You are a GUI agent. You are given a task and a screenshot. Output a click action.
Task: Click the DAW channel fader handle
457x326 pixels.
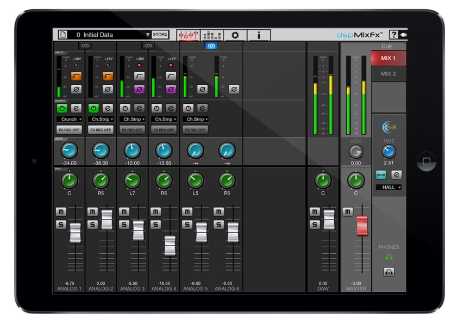point(329,220)
